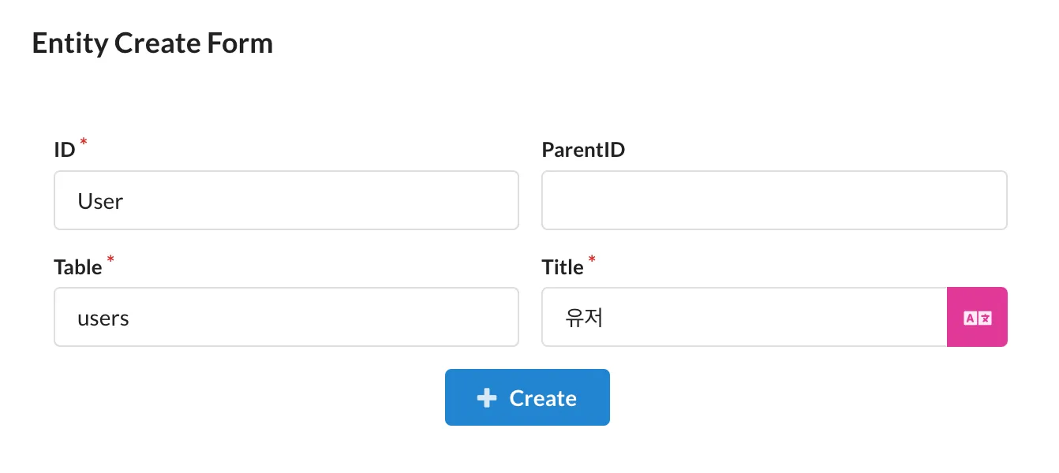Click the Table field label
Viewport: 1059px width, 473px height.
click(79, 266)
